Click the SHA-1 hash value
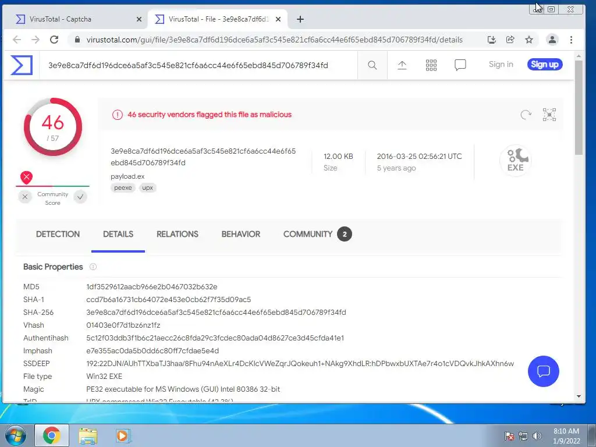 coord(168,300)
